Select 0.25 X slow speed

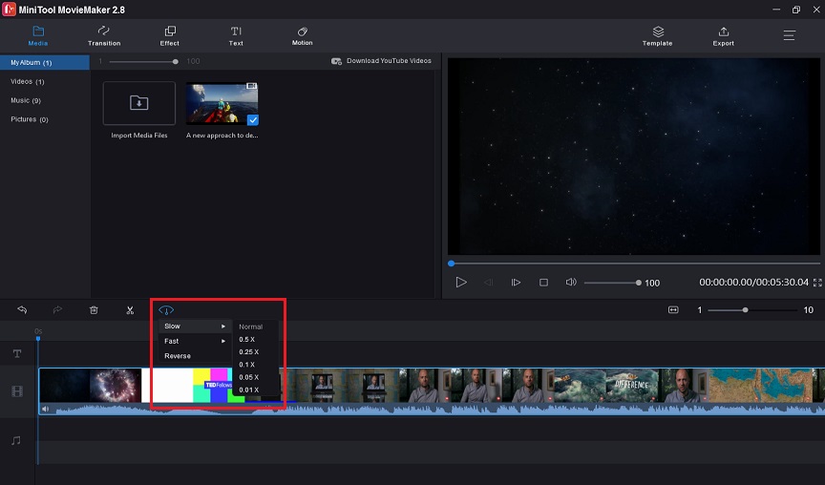pos(249,352)
